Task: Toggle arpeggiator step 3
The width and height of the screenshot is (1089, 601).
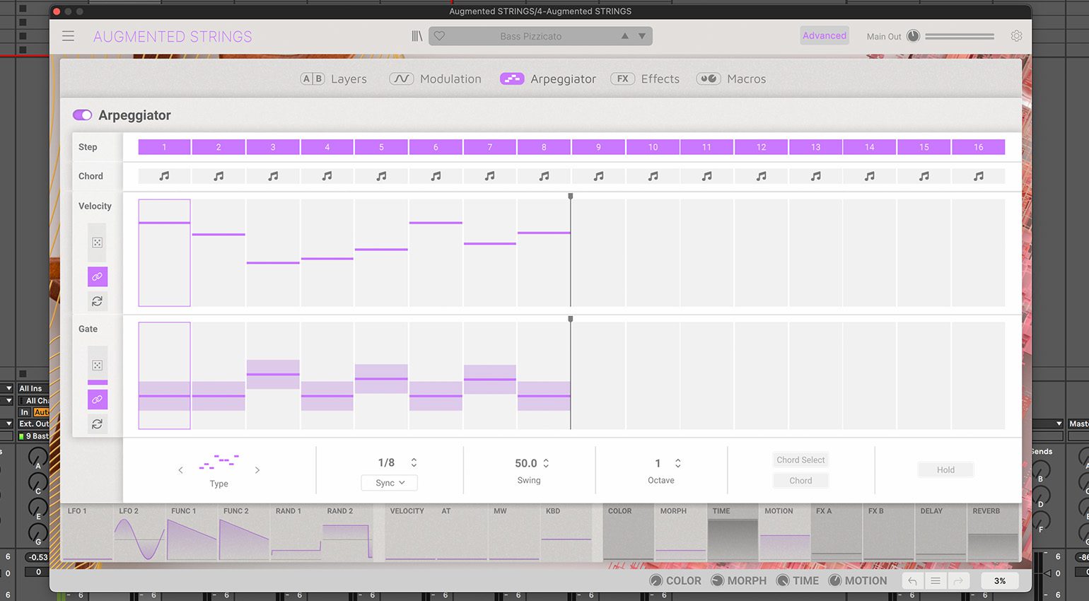Action: [273, 147]
